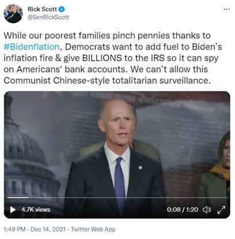Viewport: 235px width, 239px height.
Task: Click the Rick Scott display name
Action: [43, 9]
